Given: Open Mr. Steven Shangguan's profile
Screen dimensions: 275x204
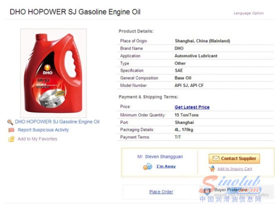Looking at the screenshot, I should coord(160,156).
